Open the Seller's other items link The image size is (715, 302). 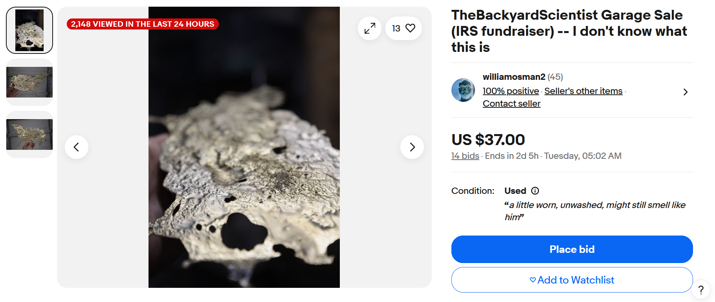coord(583,91)
